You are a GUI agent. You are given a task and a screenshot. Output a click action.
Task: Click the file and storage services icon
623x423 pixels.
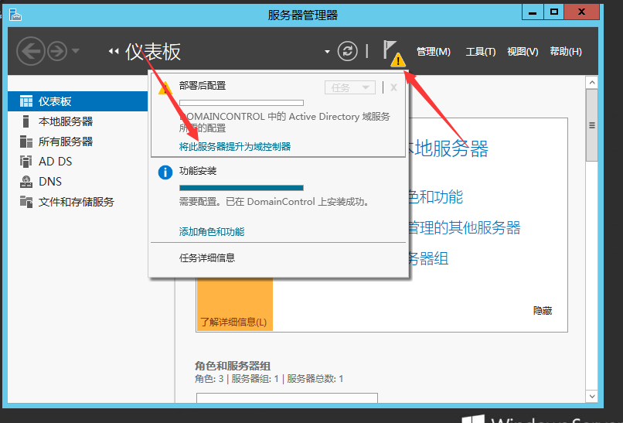click(26, 202)
